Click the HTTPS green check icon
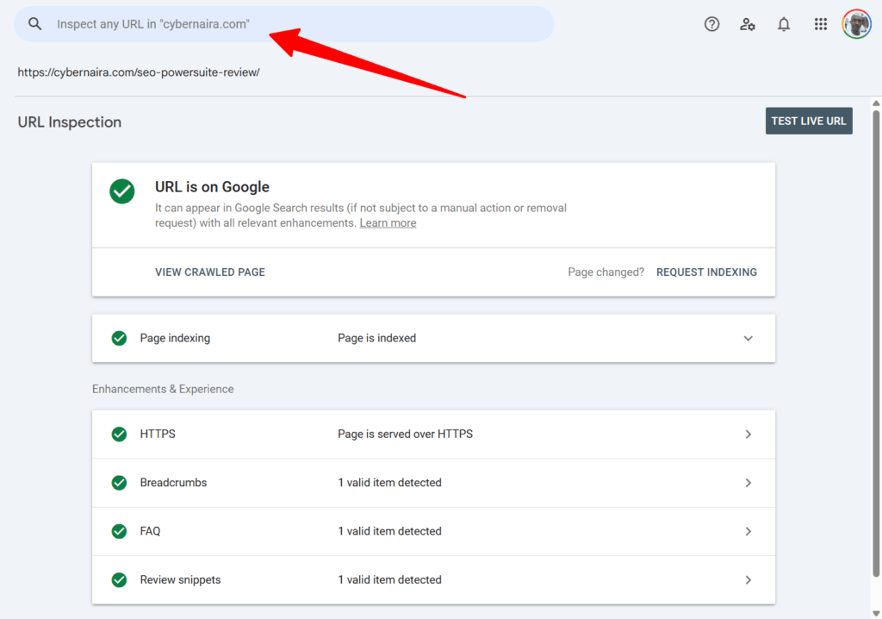This screenshot has height=619, width=882. (x=119, y=435)
